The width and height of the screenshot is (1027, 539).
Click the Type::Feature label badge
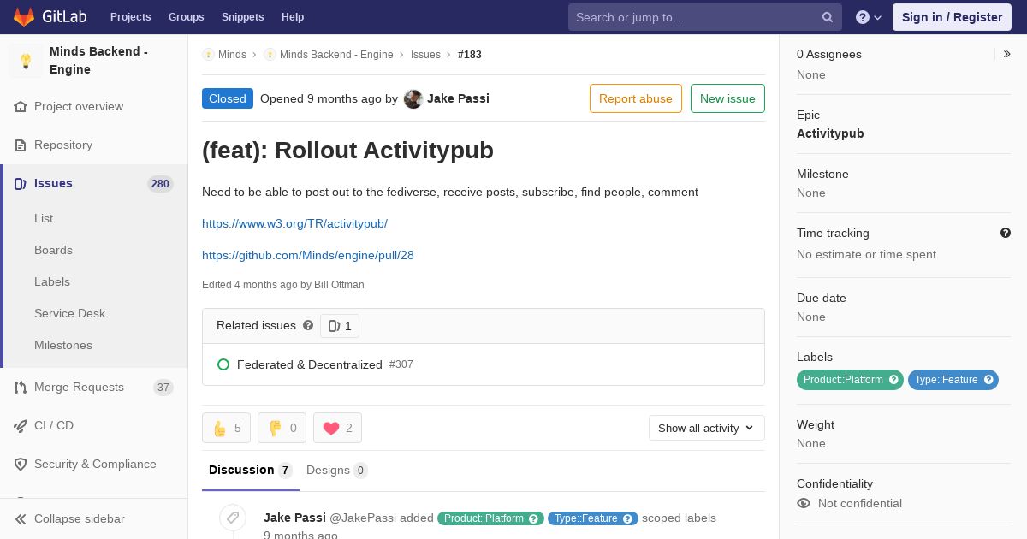pyautogui.click(x=953, y=380)
